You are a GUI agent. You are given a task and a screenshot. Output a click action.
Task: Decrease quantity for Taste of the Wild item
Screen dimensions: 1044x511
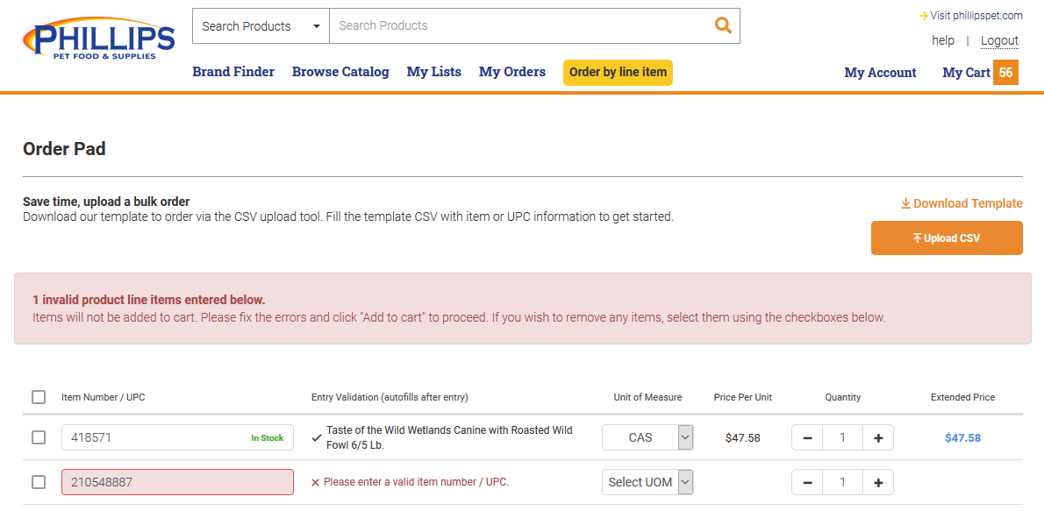[807, 437]
